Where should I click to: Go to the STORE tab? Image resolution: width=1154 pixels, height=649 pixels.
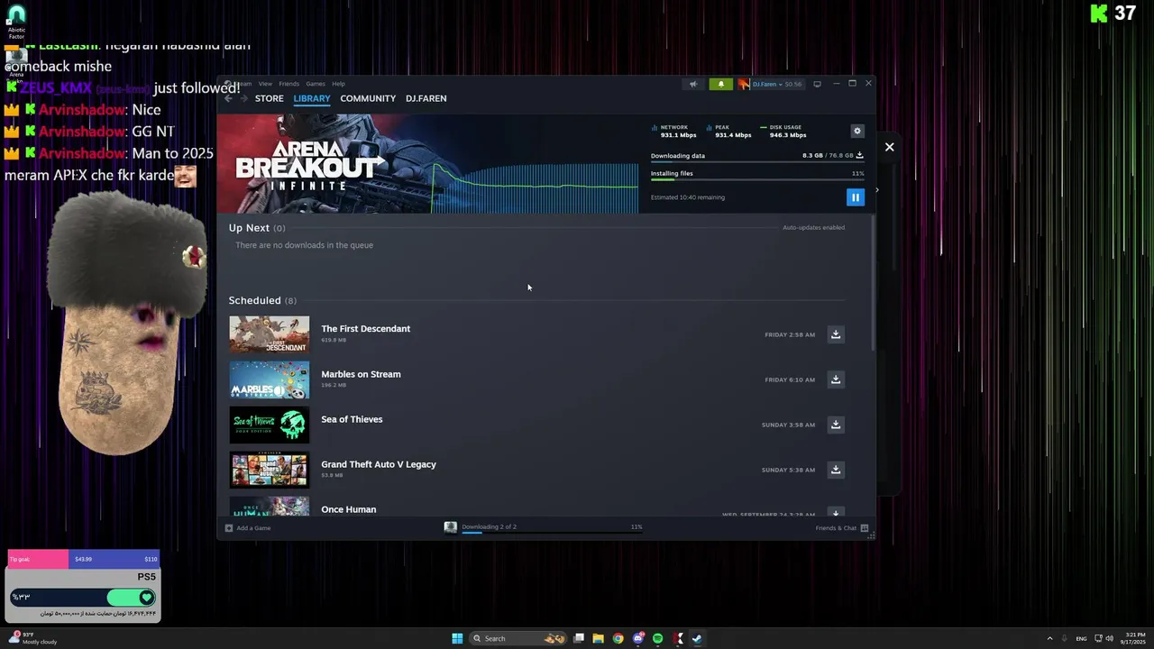pyautogui.click(x=269, y=98)
